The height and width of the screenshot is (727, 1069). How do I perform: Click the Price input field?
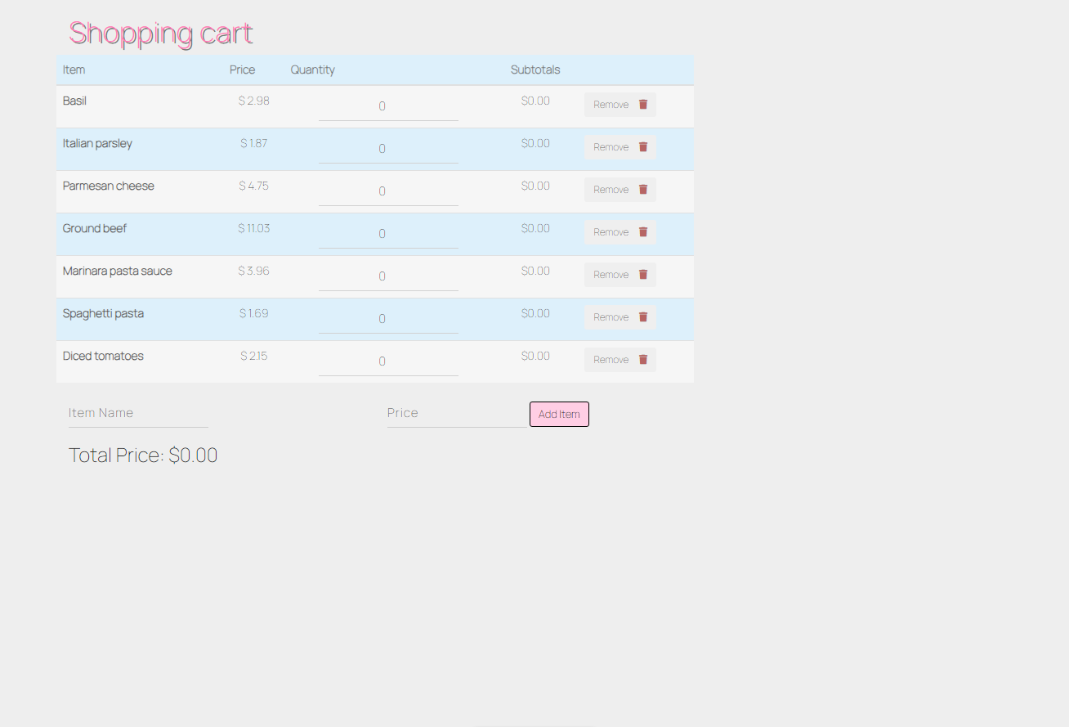point(456,413)
